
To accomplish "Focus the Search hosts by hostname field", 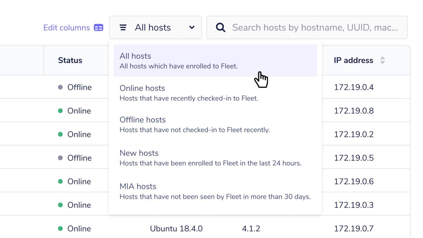I will [x=307, y=28].
